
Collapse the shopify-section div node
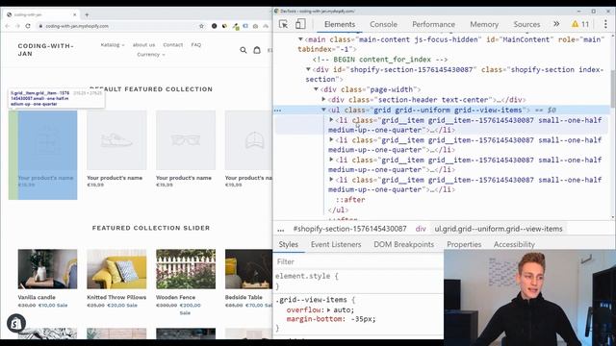point(308,69)
